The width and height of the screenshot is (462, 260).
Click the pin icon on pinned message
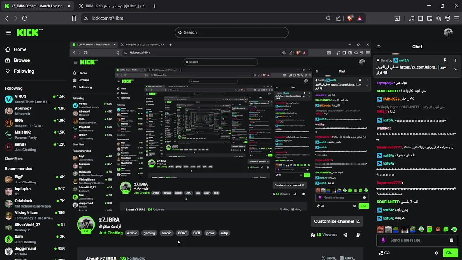(445, 60)
